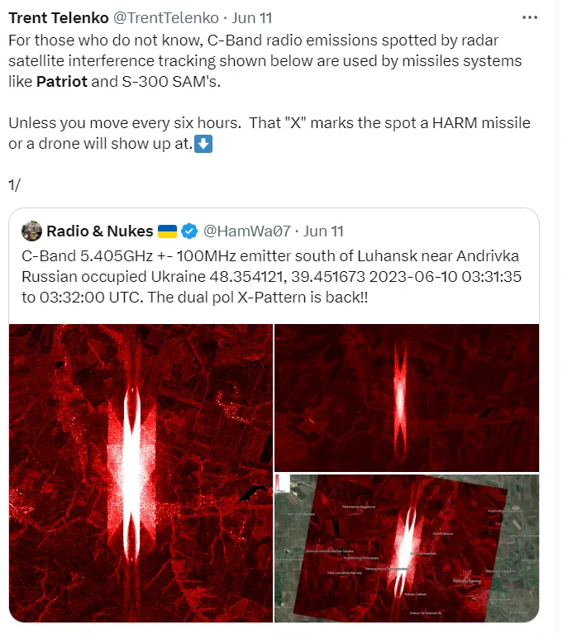The height and width of the screenshot is (634, 563).
Task: Enlarge the top-right dark red radar image
Action: (407, 398)
